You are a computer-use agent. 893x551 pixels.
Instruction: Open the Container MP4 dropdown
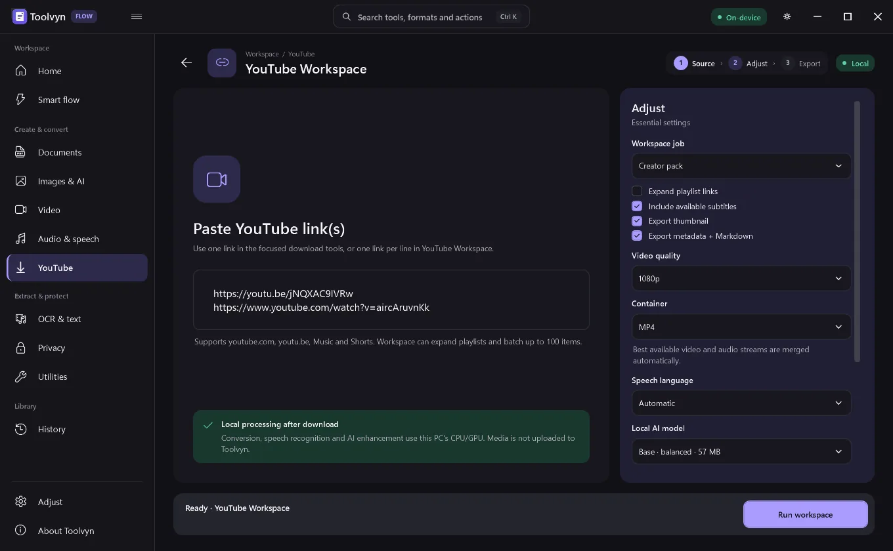741,327
